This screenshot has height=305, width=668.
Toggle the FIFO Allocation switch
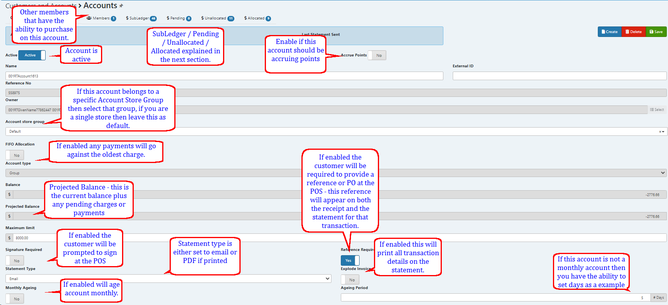[15, 155]
